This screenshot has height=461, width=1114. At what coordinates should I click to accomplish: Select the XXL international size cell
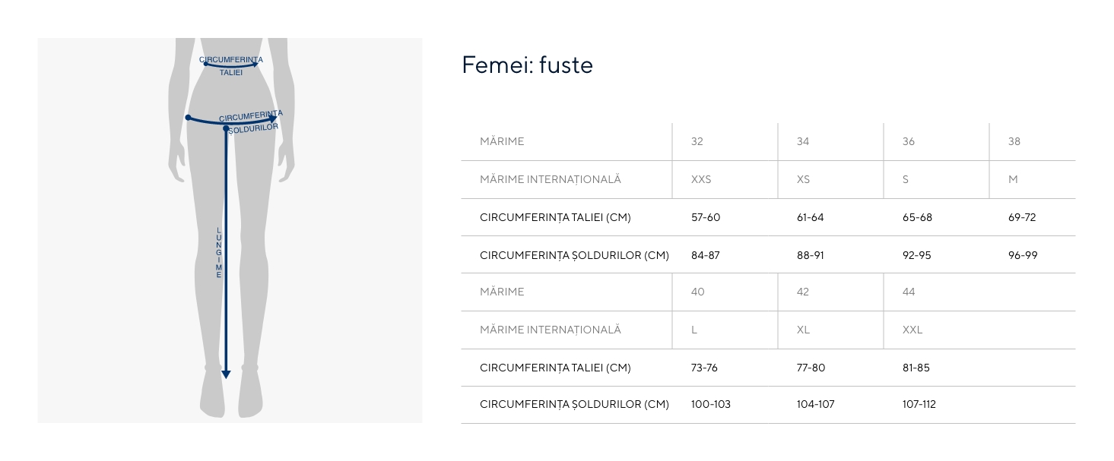click(x=912, y=330)
